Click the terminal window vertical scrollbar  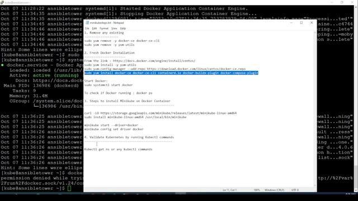coord(356,98)
